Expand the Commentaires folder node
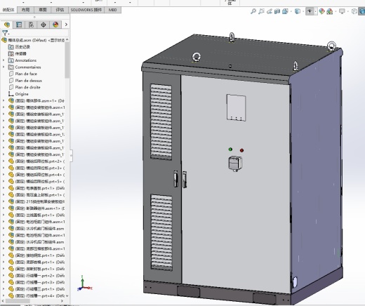The height and width of the screenshot is (306, 365). pos(4,67)
